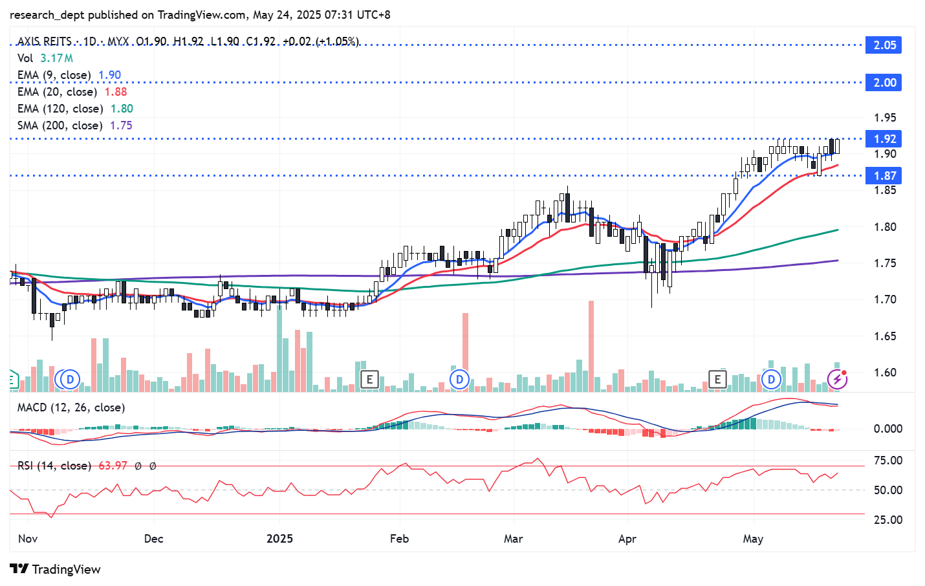925x586 pixels.
Task: Click the AXIS REITS symbol title
Action: click(x=44, y=41)
